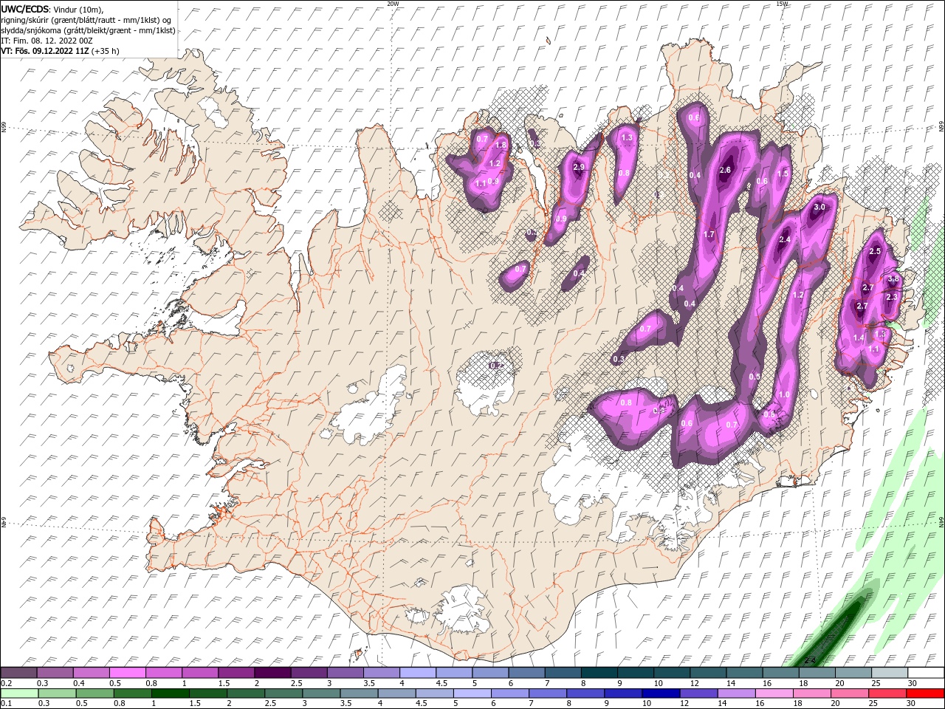Viewport: 945px width, 709px height.
Task: Click the violet 12–14 rain legend swatch
Action: point(698,693)
